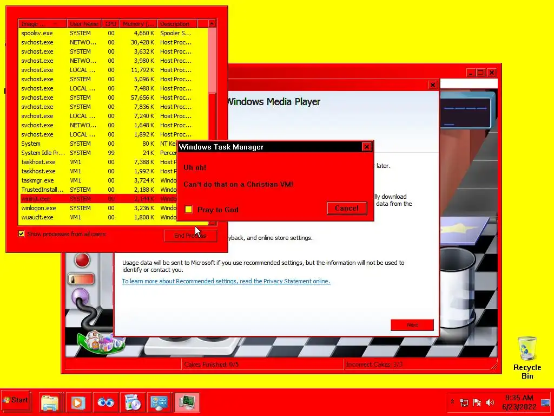Select the winlogon.exe process
This screenshot has height=416, width=554.
[98, 207]
